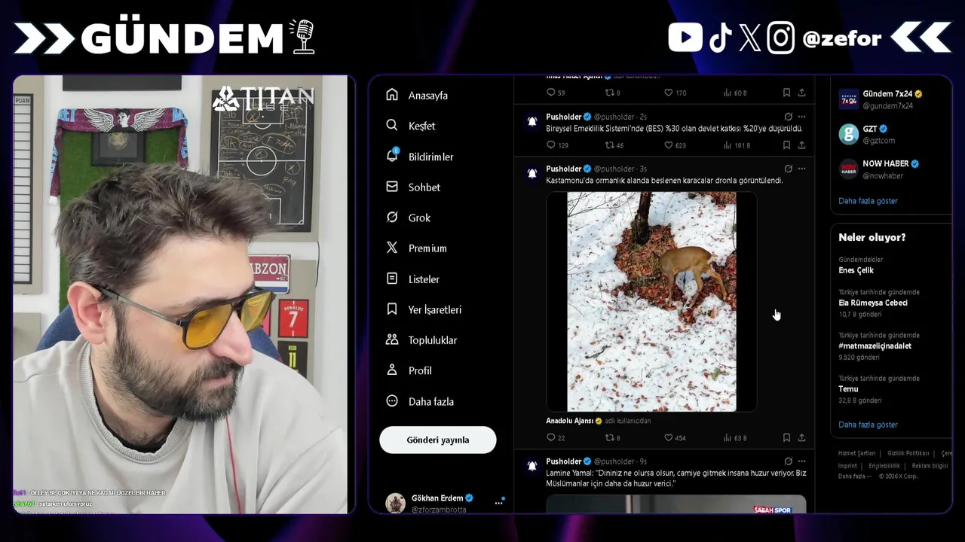The height and width of the screenshot is (542, 965).
Task: Open more options dots on BES tweet
Action: tap(801, 117)
